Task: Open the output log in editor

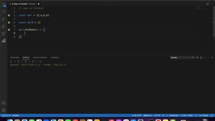Action: (x=205, y=57)
